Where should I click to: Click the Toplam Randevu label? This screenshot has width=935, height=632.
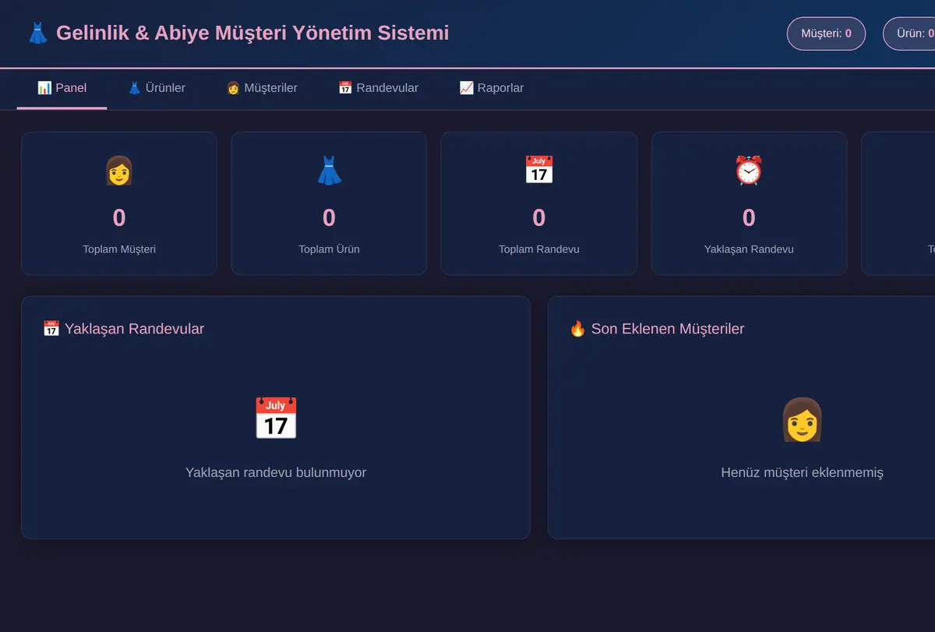539,249
